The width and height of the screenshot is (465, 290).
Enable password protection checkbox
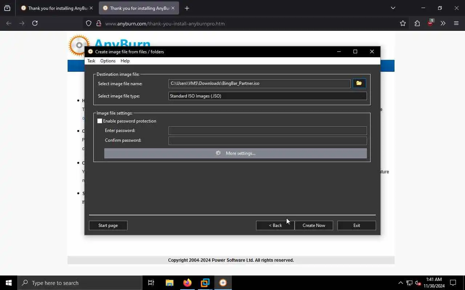coord(100,121)
